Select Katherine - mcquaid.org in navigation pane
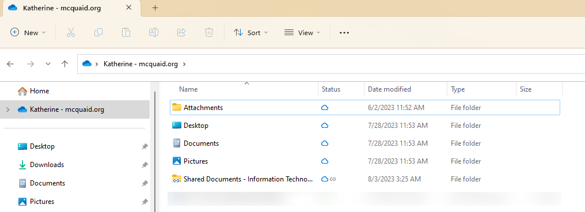Screen dimensions: 585x212 [75, 109]
